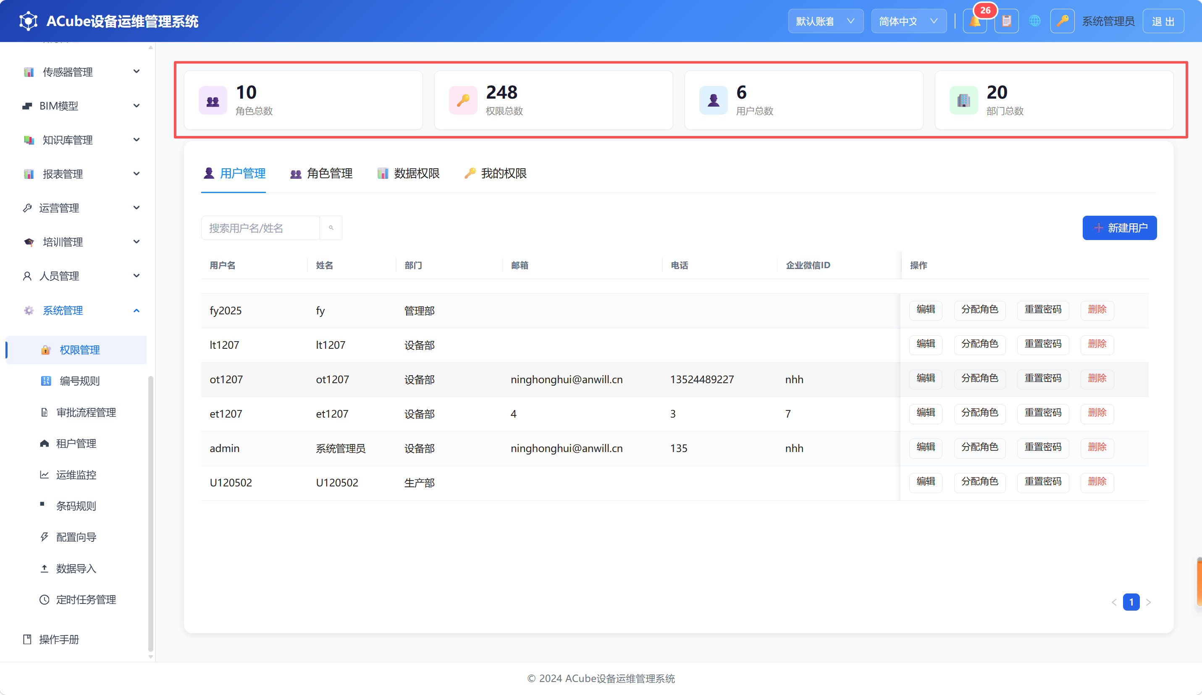The image size is (1202, 695).
Task: Expand the 知识库管理 chevron
Action: pyautogui.click(x=136, y=140)
